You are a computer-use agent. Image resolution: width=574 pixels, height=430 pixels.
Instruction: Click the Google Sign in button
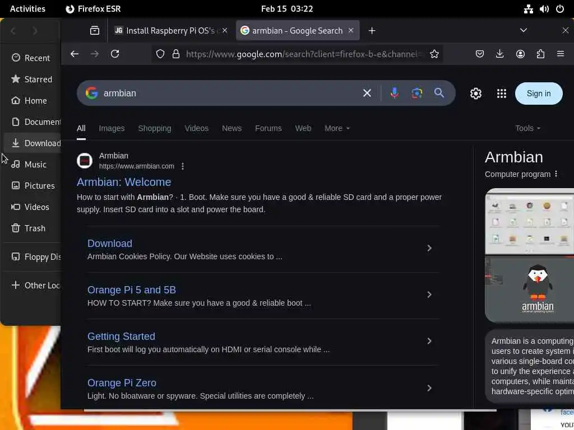539,94
